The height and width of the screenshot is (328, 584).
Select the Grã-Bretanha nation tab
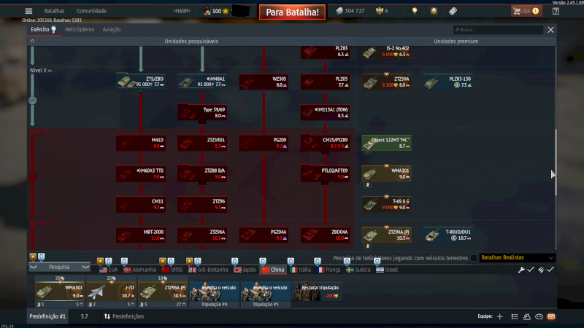tap(208, 270)
